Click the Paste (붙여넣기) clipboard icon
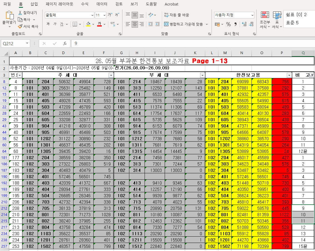This screenshot has width=315, height=251. 9,15
